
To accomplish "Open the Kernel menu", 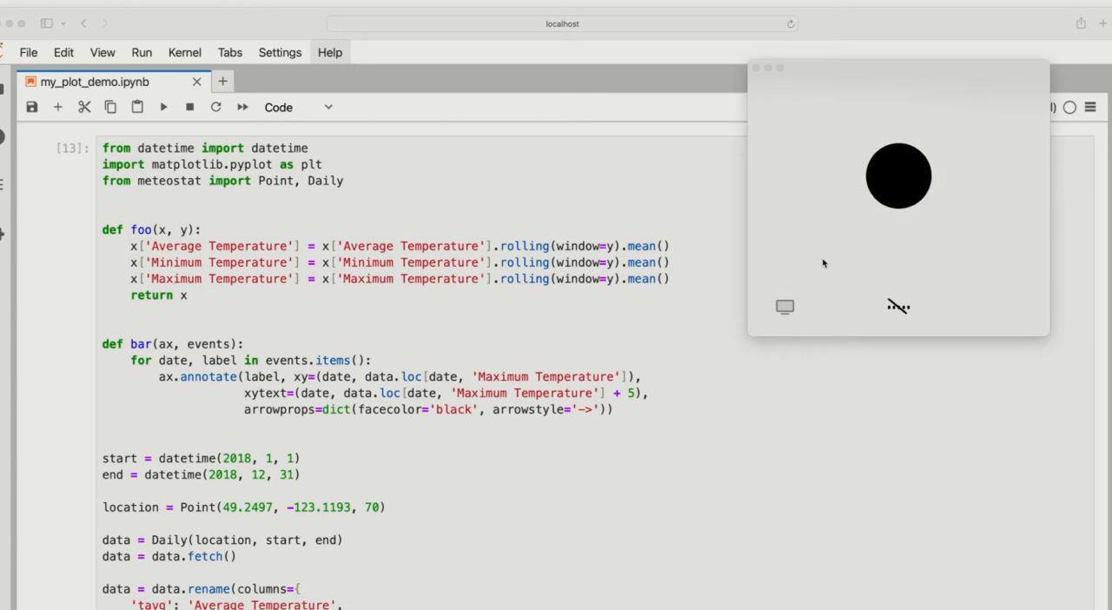I will [x=184, y=52].
